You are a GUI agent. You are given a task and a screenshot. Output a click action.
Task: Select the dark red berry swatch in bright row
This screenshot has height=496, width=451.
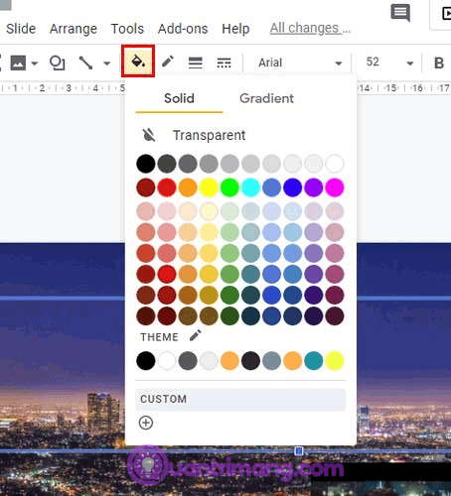[146, 187]
